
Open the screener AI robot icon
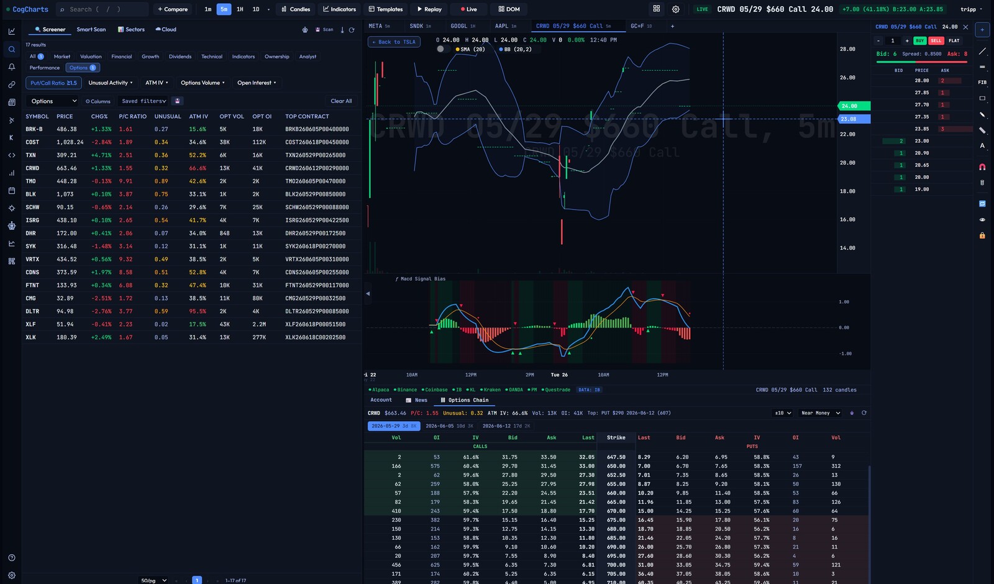click(305, 30)
